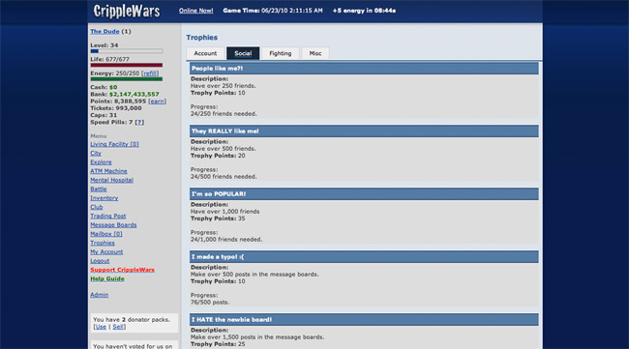Visit the Trading Post

108,216
